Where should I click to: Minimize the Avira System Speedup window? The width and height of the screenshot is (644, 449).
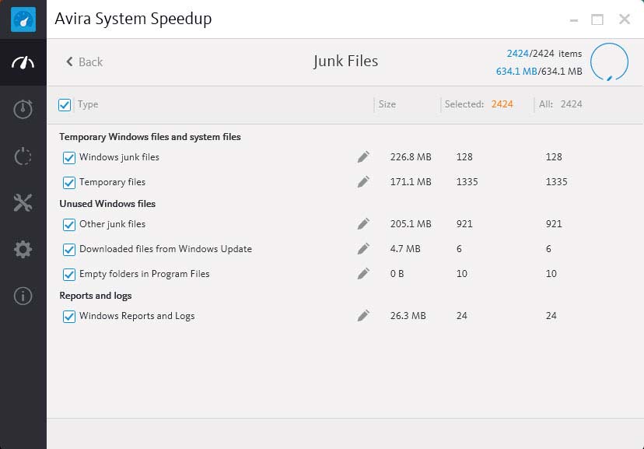pyautogui.click(x=574, y=19)
